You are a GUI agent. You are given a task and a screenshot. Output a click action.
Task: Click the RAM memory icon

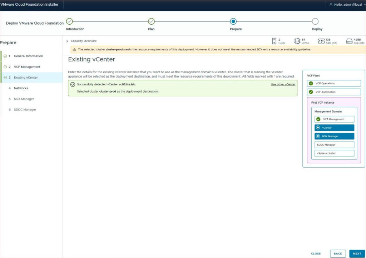(321, 41)
